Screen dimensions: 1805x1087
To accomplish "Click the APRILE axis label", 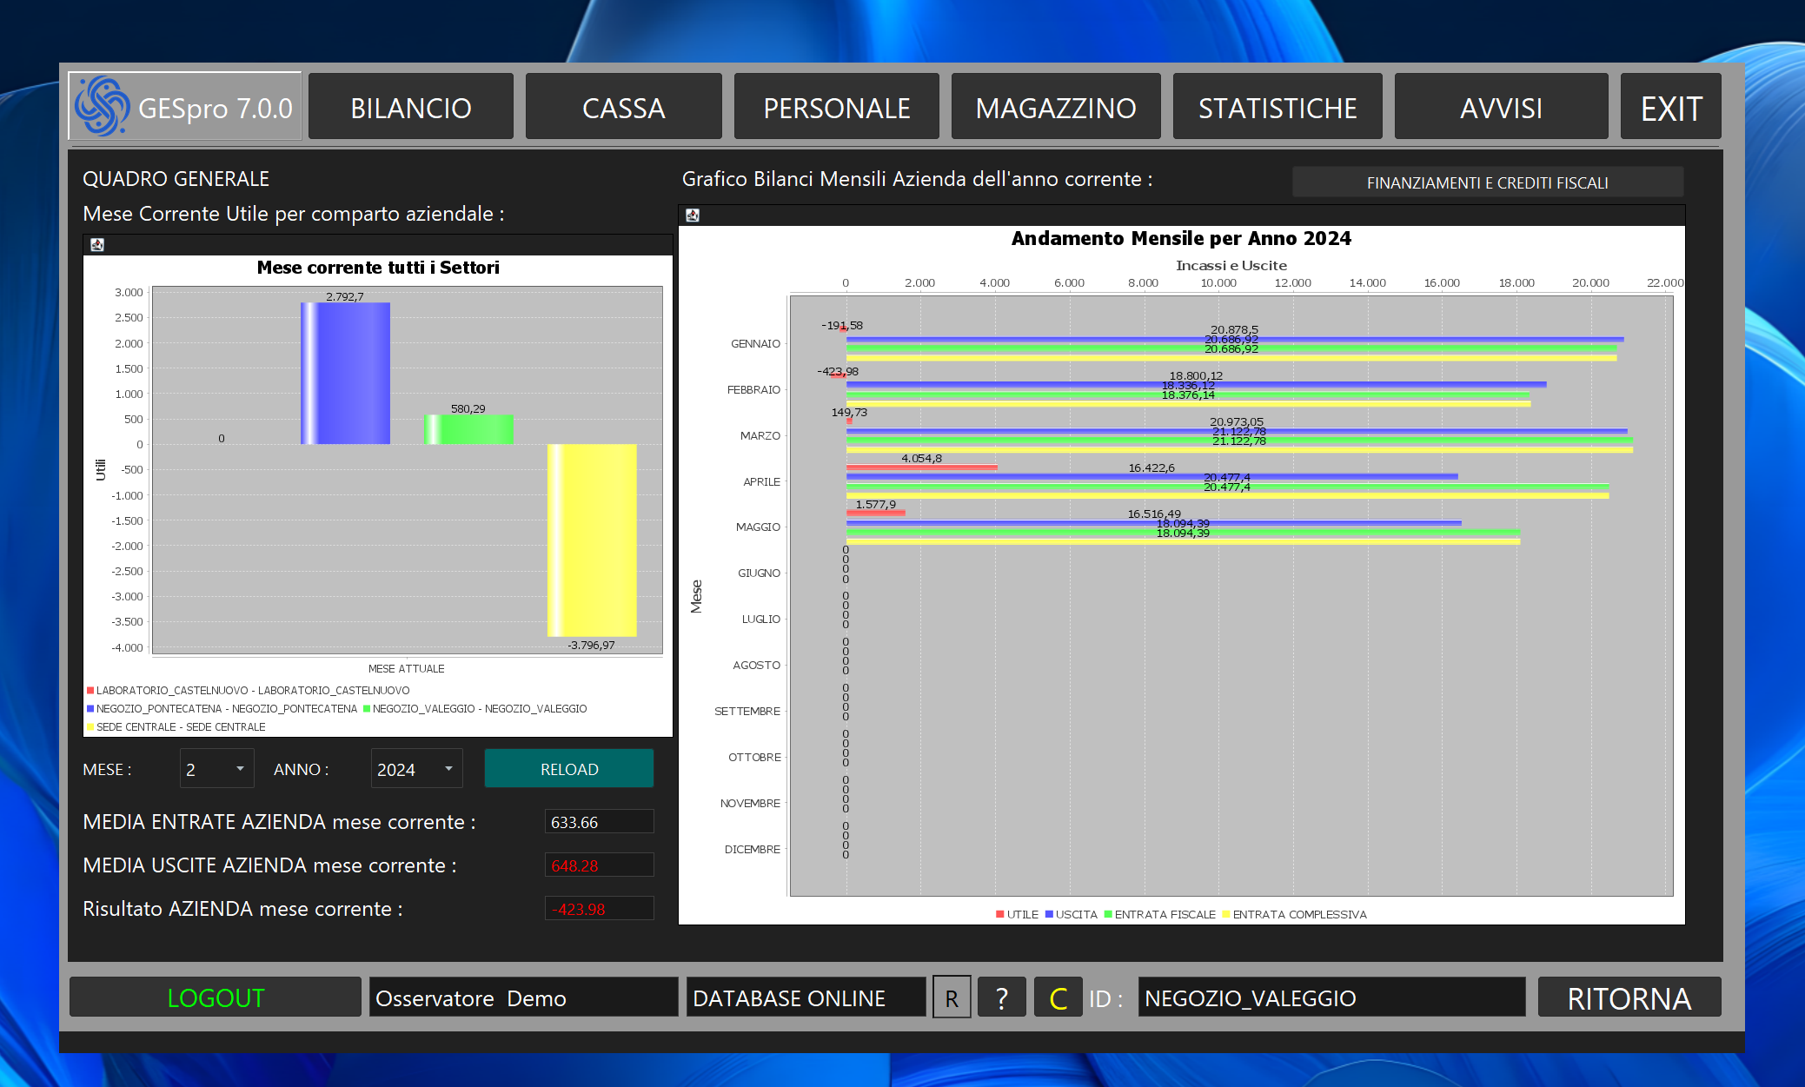I will tap(761, 482).
